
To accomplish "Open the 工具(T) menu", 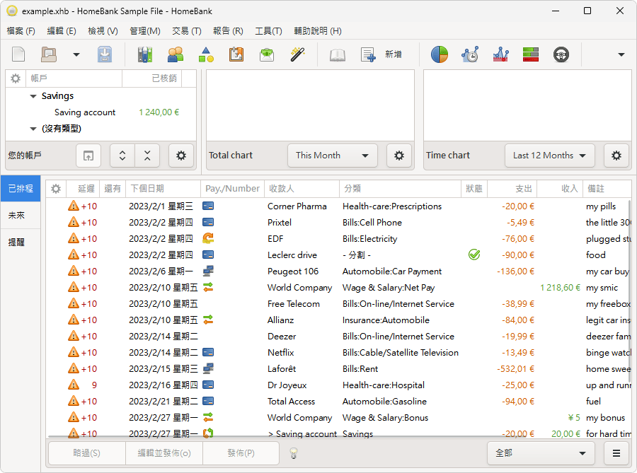I will [268, 31].
